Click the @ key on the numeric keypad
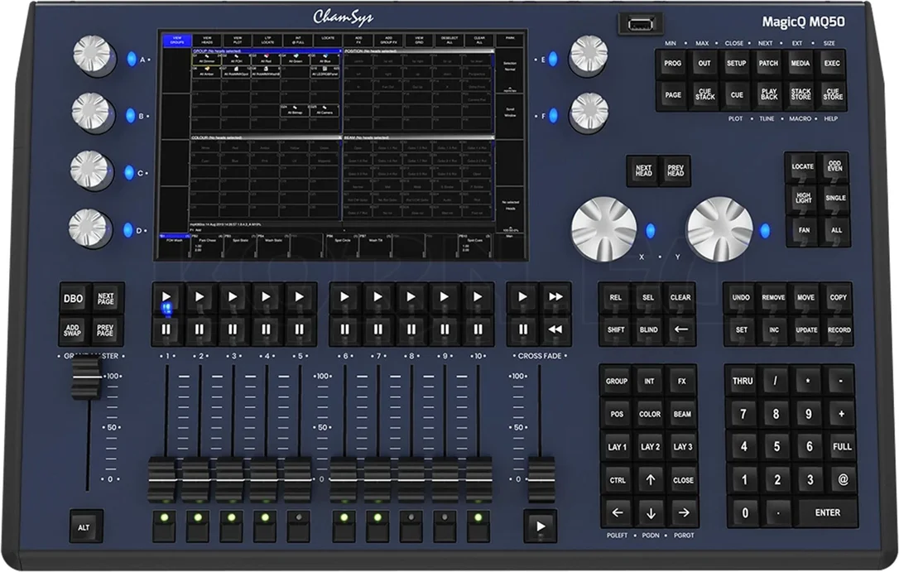The width and height of the screenshot is (899, 572). coord(842,479)
